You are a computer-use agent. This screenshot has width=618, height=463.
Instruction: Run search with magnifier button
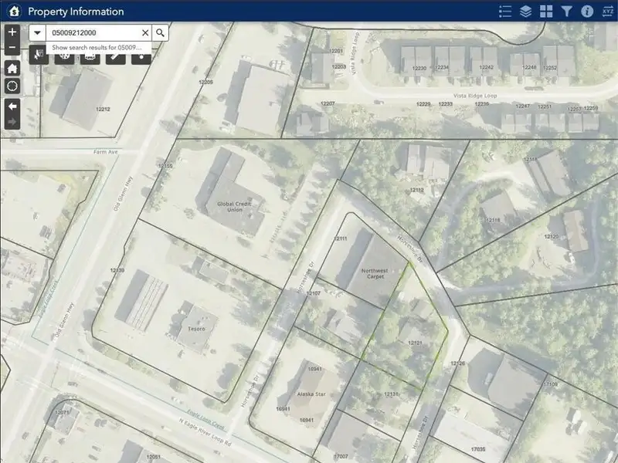click(159, 33)
